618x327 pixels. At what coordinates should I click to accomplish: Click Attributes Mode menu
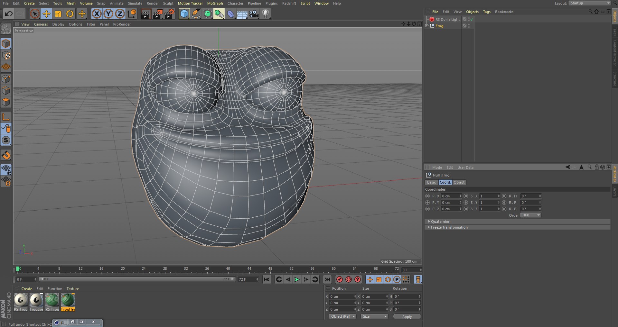(437, 168)
